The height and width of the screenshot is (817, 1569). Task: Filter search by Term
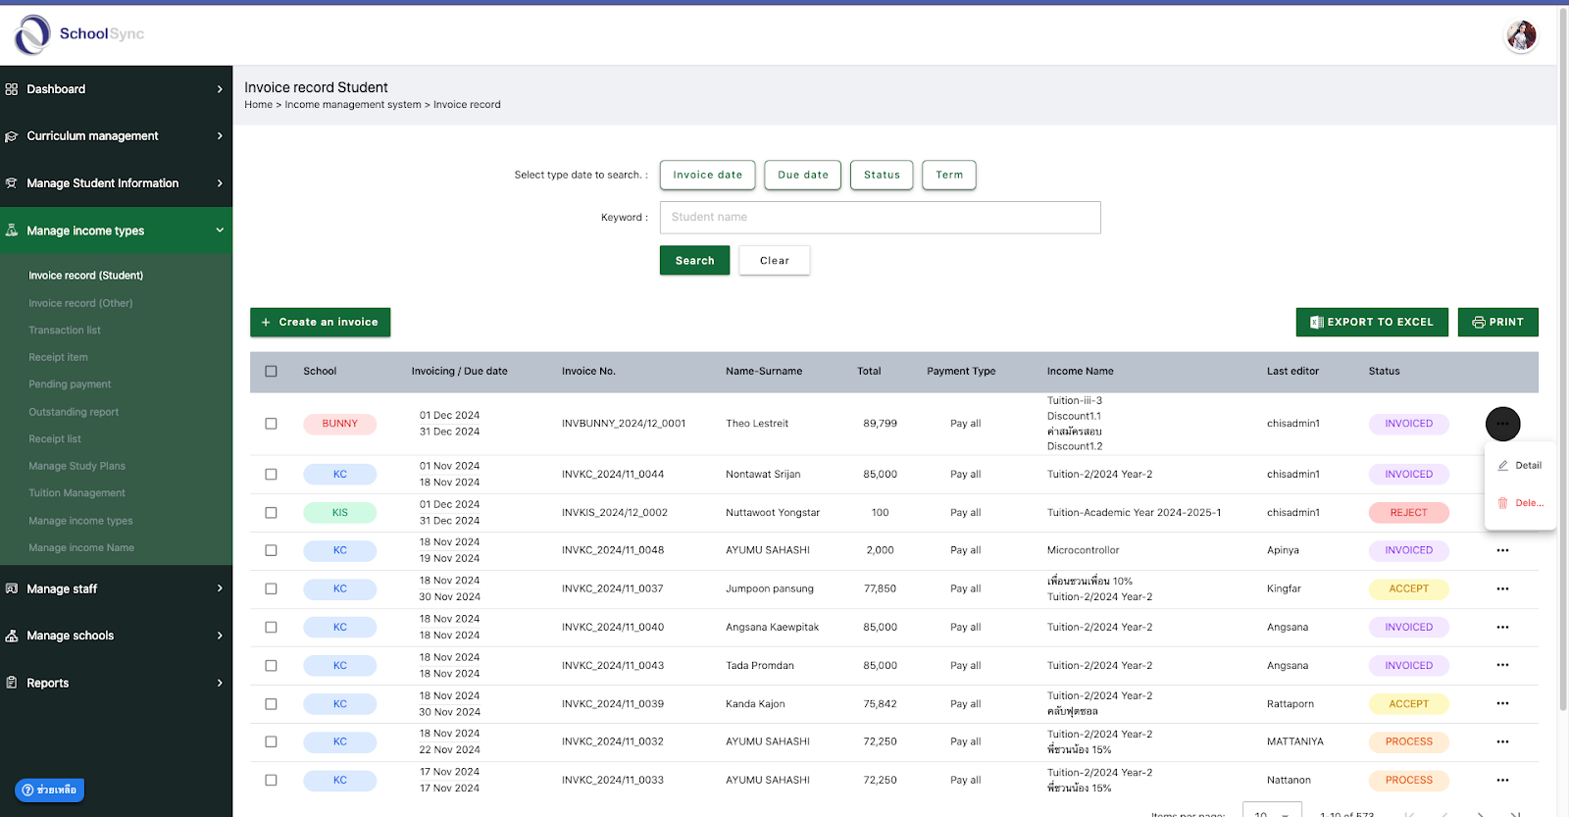tap(949, 175)
